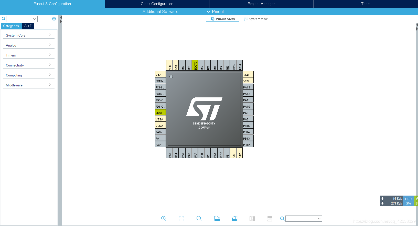Image resolution: width=418 pixels, height=226 pixels.
Task: Fit the chip to the window
Action: tap(181, 219)
